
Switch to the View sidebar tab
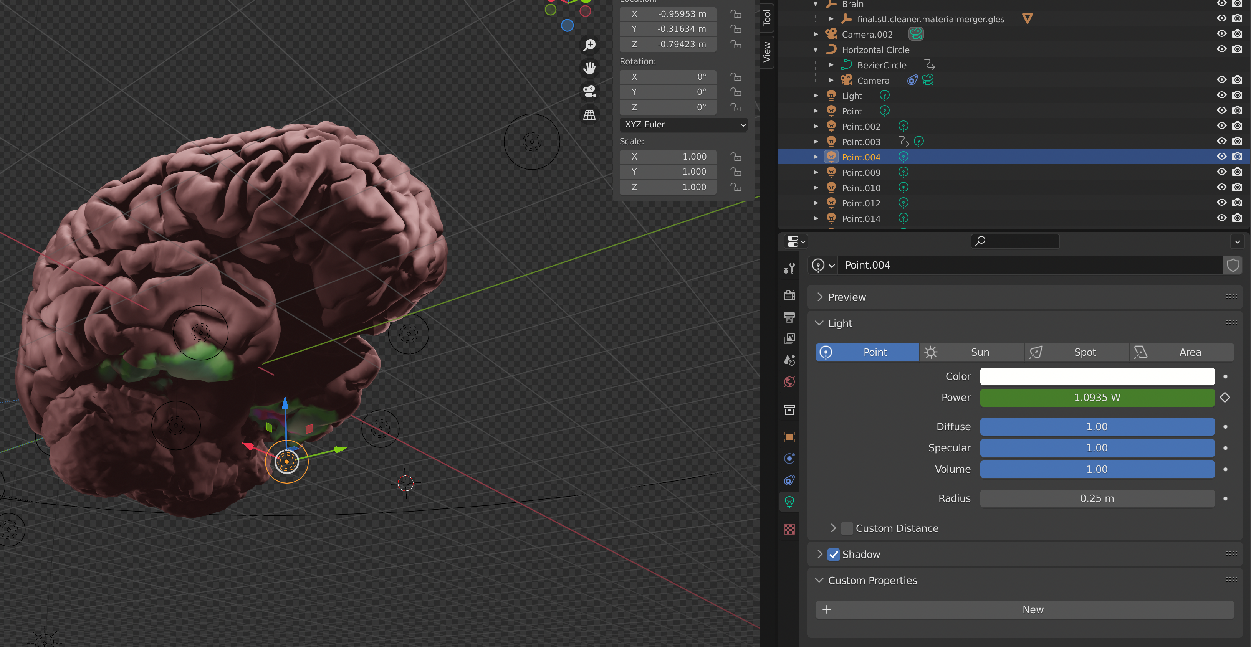(766, 51)
